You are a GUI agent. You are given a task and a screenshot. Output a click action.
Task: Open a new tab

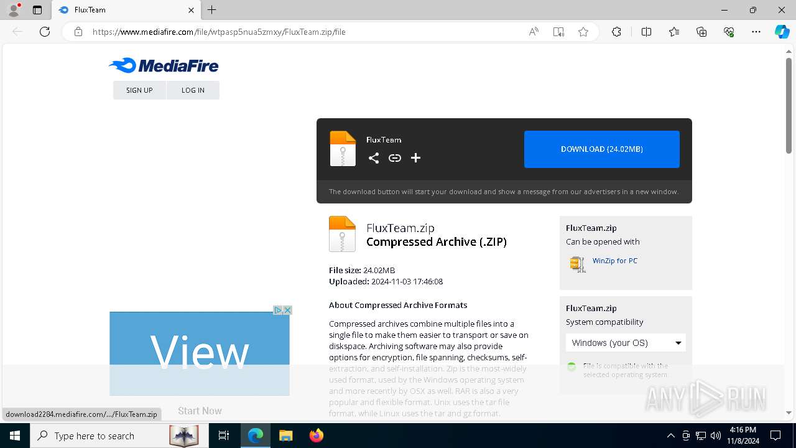(x=211, y=10)
